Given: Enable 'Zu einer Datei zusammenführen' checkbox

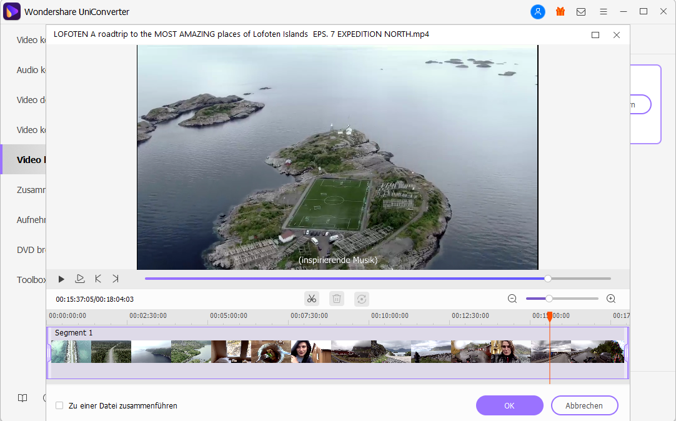Looking at the screenshot, I should pos(59,405).
